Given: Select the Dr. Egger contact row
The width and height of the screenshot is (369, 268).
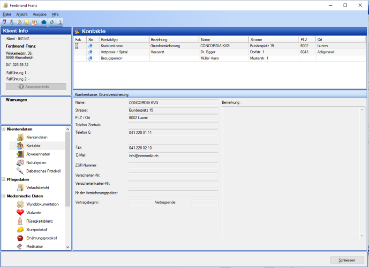Looking at the screenshot, I should [211, 52].
